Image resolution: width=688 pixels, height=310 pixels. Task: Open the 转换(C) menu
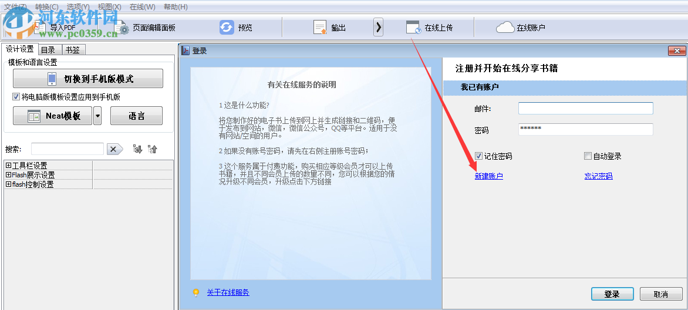[46, 7]
